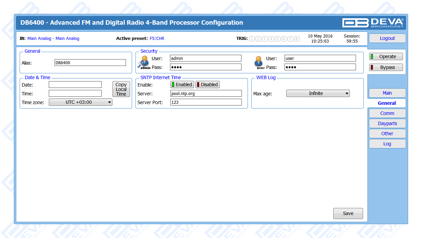Focus the SNTP Server address field
Screen dimensions: 422x238
tap(206, 93)
